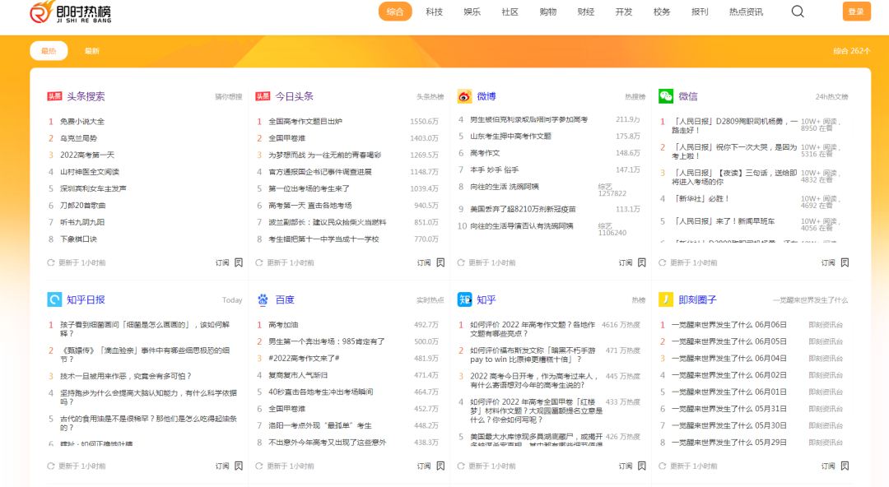Open 全国高考作文题目出炉 headline
This screenshot has height=487, width=889.
pyautogui.click(x=305, y=121)
